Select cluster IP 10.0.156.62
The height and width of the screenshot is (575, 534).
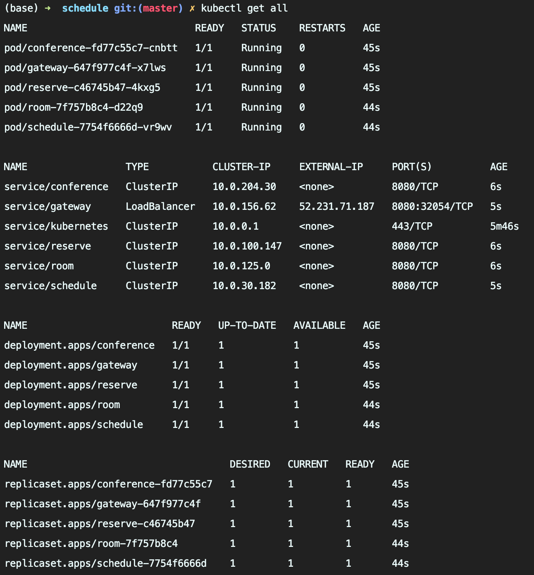[244, 207]
